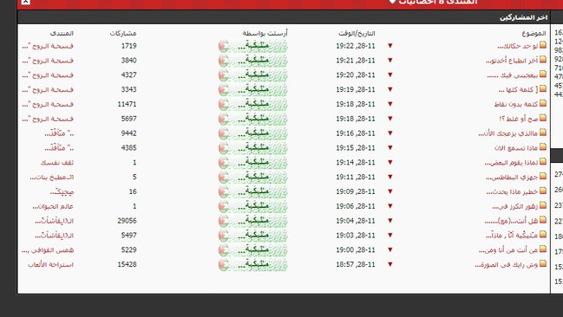
Task: Click red arrow for the 19:14 post
Action: coord(390,163)
